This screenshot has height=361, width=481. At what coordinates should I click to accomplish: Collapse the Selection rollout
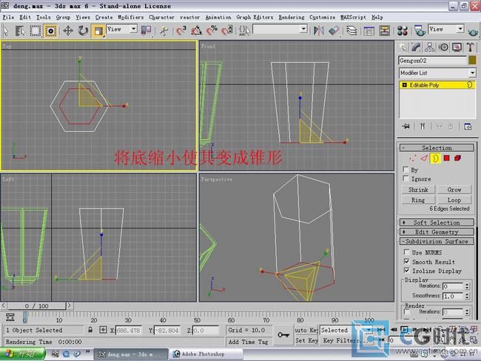(x=437, y=148)
